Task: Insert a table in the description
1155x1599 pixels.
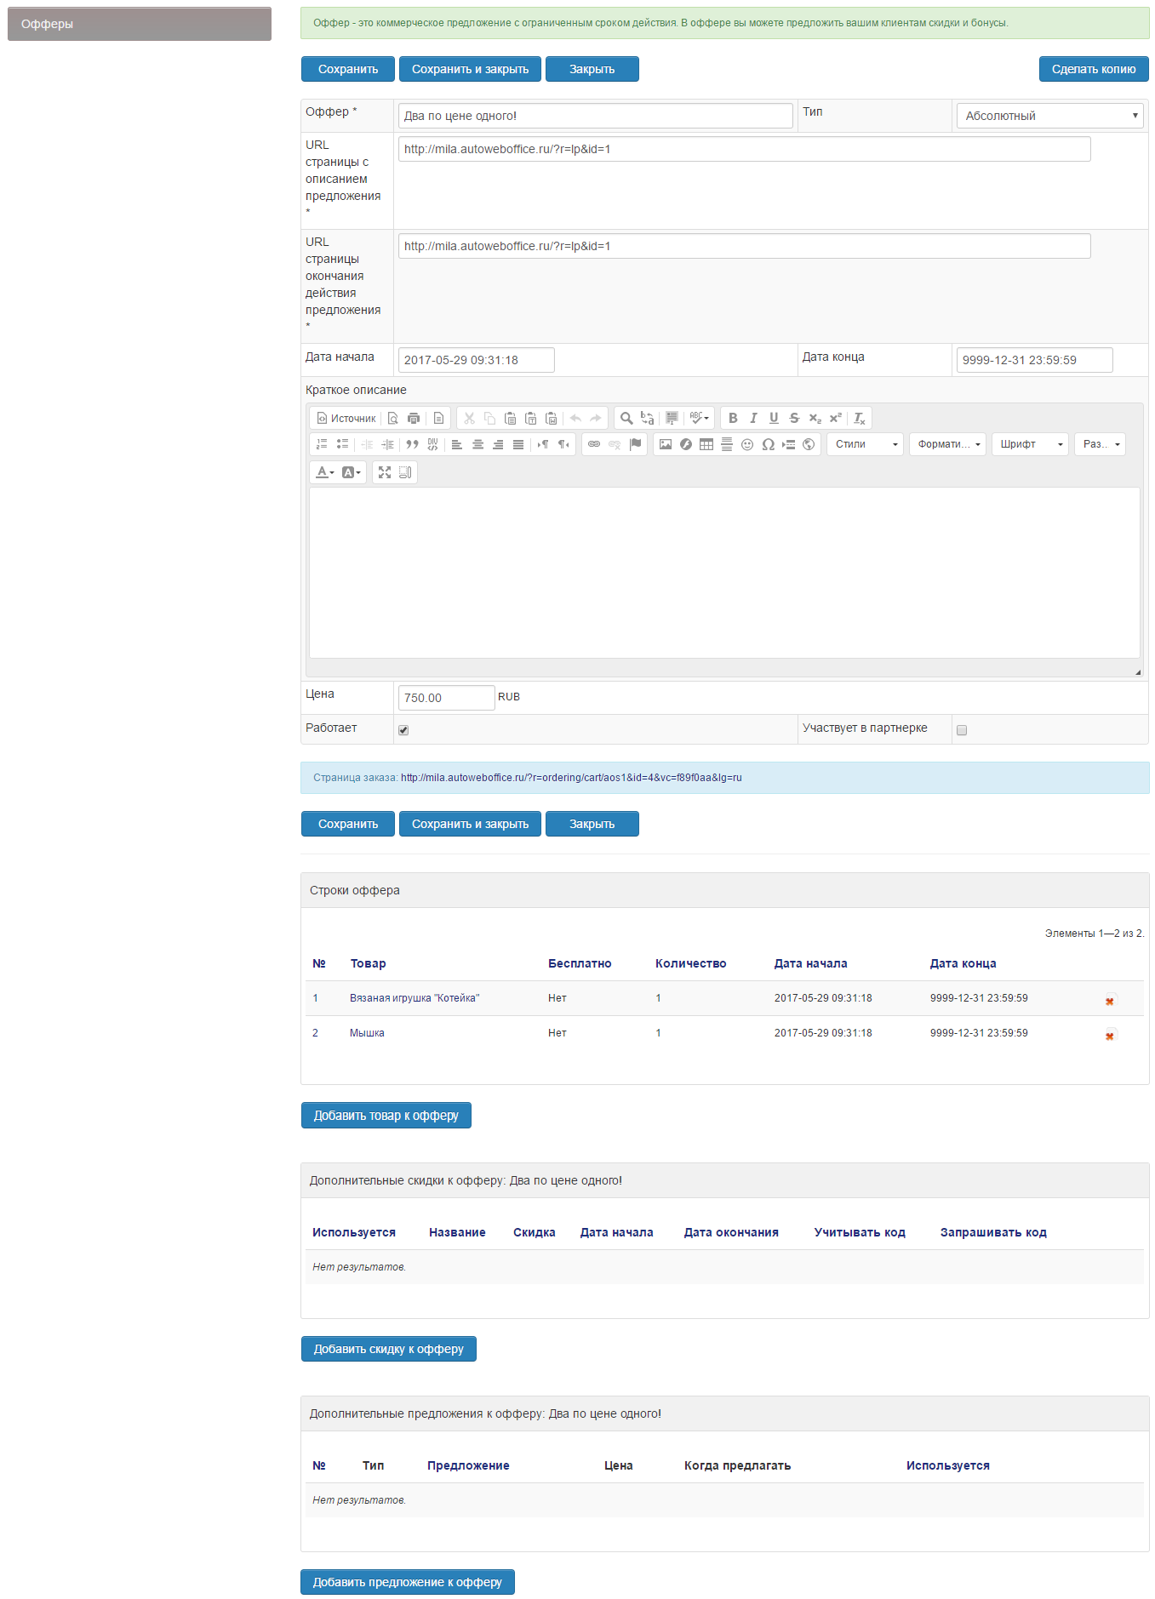Action: pyautogui.click(x=706, y=444)
